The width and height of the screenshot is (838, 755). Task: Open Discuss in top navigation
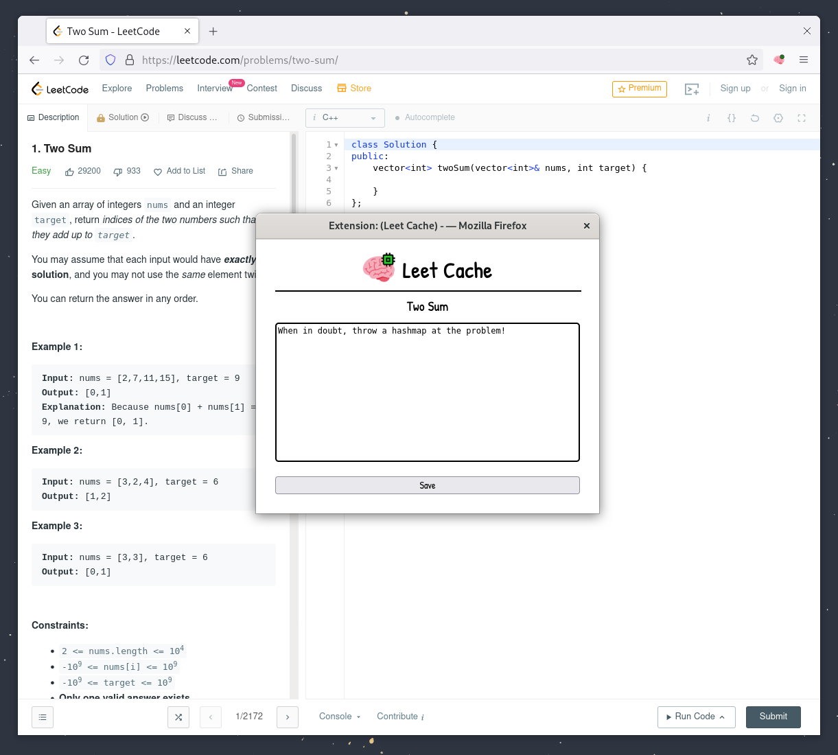306,88
